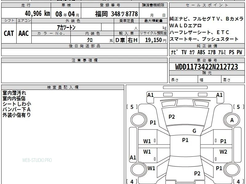Image resolution: width=246 pixels, height=184 pixels.
Task: Click the W2 mark on the diagram
Action: (223, 151)
